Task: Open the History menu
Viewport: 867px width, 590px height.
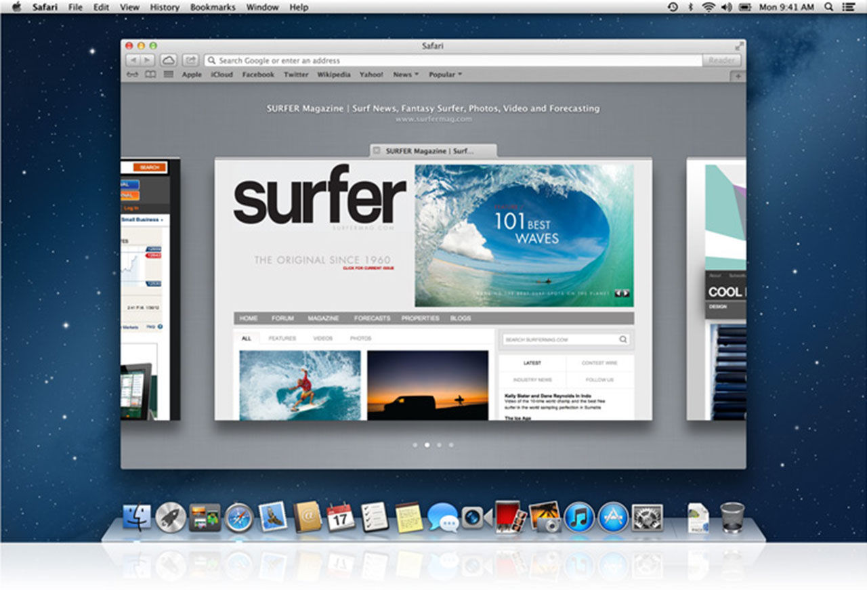Action: pyautogui.click(x=165, y=7)
